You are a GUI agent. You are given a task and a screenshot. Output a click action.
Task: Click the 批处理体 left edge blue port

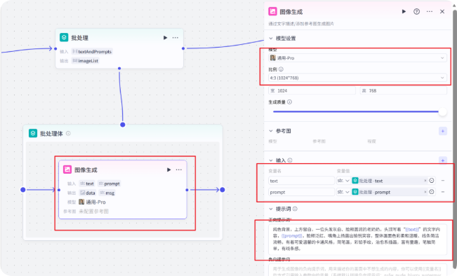[x=23, y=190]
